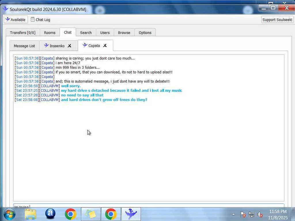Click the network tray icon
295x221 pixels.
click(251, 214)
